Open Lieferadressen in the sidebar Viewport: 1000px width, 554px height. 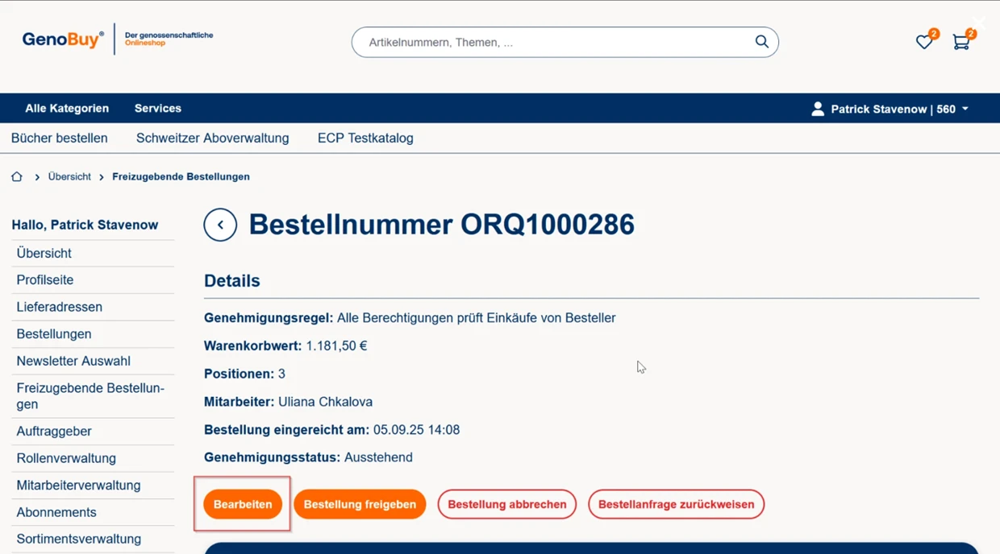[x=59, y=307]
